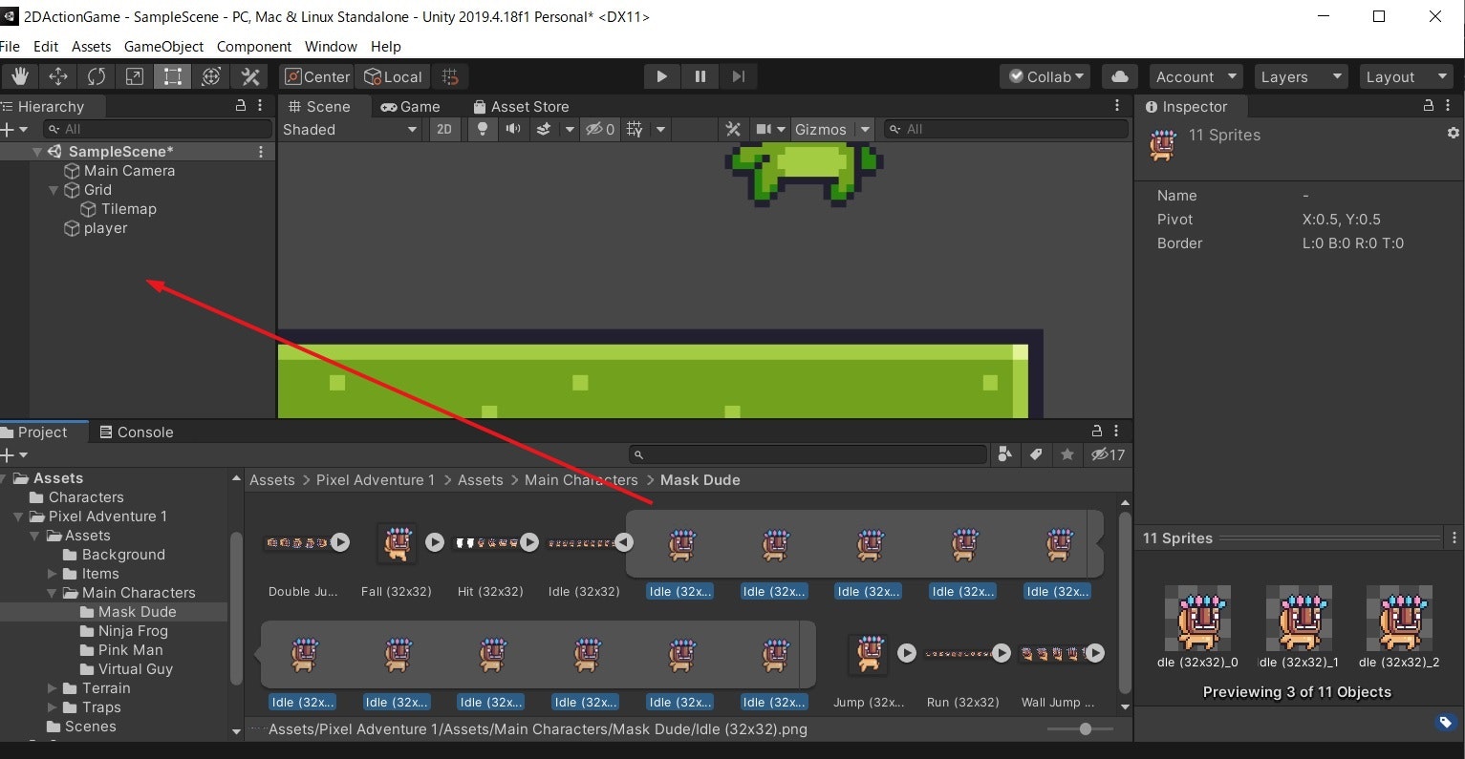Open custom editor tools
Screen dimensions: 1465x759
250,76
